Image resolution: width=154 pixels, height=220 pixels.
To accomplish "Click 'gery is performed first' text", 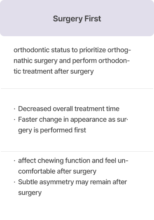I will click(52, 130).
